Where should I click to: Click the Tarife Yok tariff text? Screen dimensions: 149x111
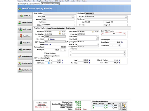(x=48, y=44)
